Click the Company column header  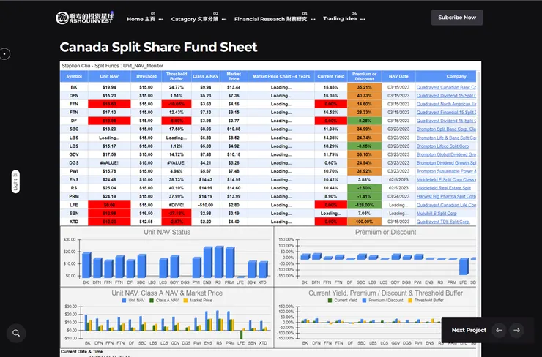coord(446,76)
